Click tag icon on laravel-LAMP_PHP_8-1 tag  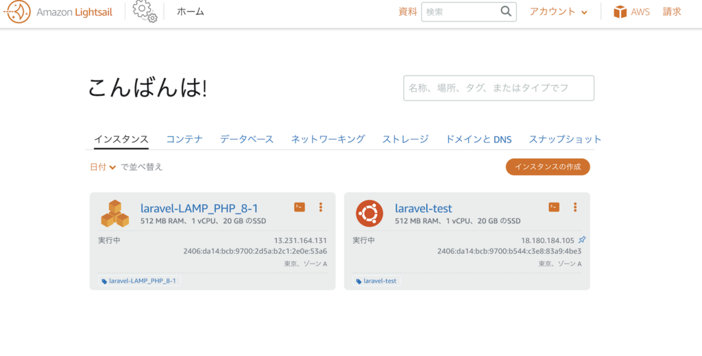(104, 281)
